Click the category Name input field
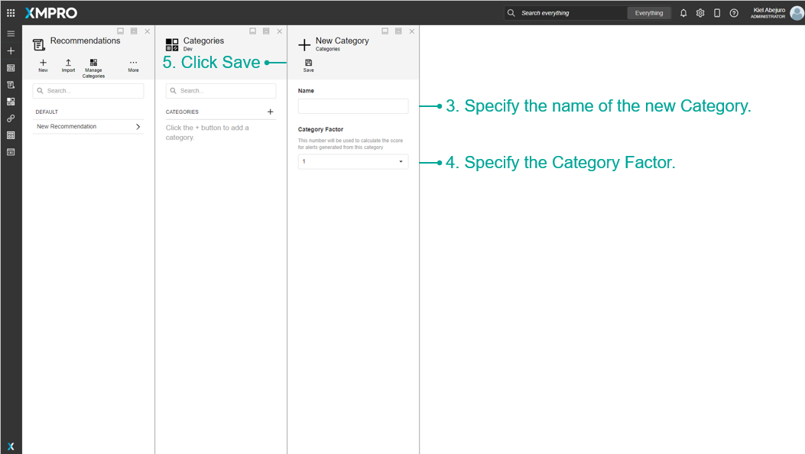 pyautogui.click(x=353, y=106)
